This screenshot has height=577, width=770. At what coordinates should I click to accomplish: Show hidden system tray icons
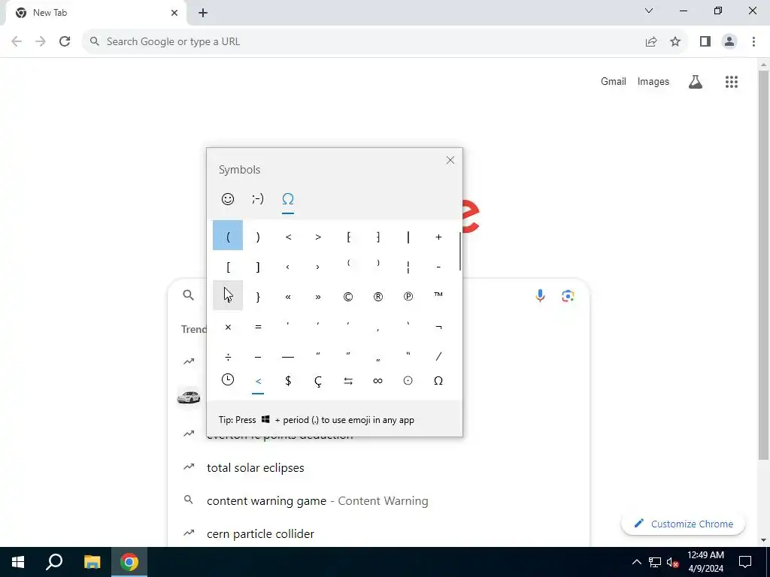coord(636,562)
